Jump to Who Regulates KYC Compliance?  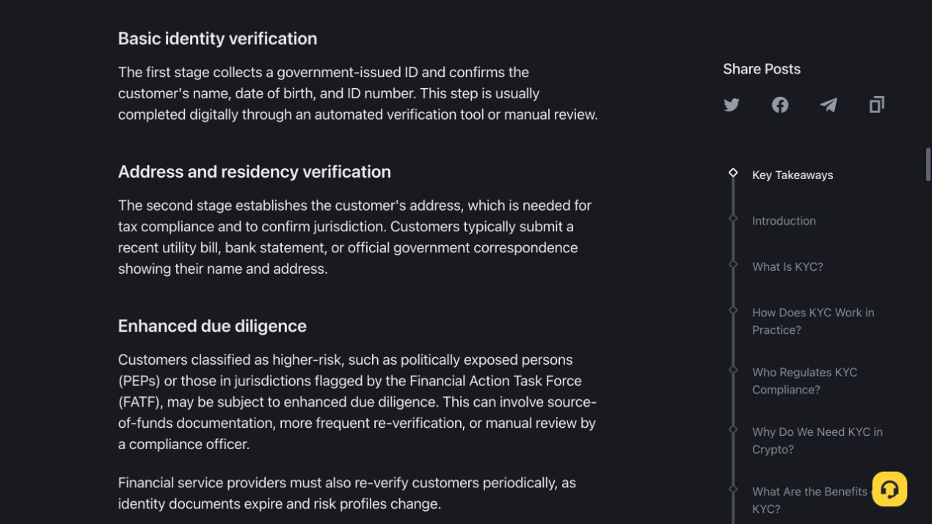tap(804, 381)
